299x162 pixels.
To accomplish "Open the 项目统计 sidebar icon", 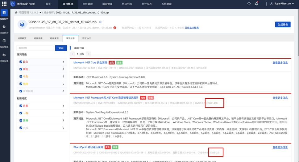I will point(4,27).
